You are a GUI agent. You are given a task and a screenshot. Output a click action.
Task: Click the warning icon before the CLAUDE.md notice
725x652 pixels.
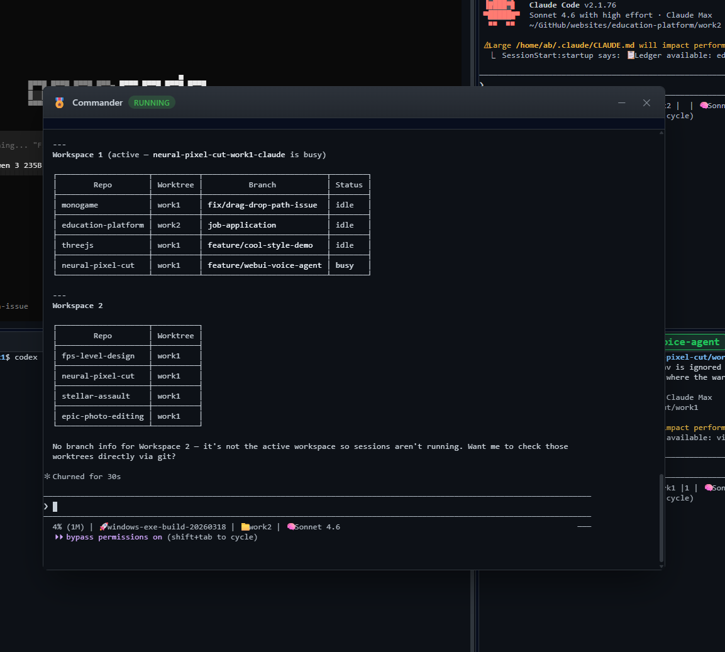pyautogui.click(x=489, y=45)
